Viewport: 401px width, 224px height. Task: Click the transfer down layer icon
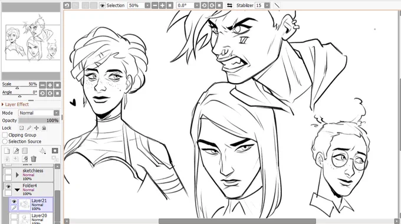tap(7, 159)
